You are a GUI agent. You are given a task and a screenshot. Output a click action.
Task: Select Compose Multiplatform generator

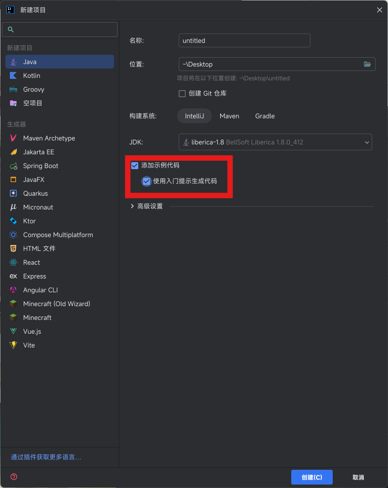click(x=60, y=235)
